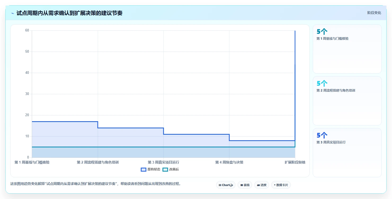Click the caption text below the chart
The height and width of the screenshot is (199, 392).
coord(96,184)
